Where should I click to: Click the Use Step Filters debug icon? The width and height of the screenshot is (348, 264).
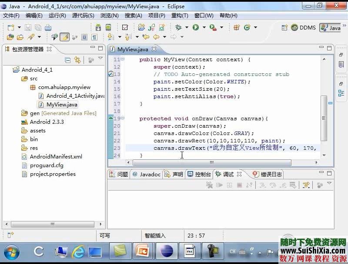tap(306, 185)
